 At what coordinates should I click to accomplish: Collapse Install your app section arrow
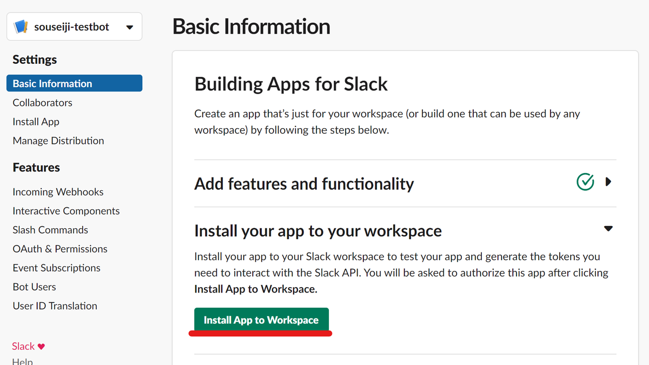pos(608,229)
